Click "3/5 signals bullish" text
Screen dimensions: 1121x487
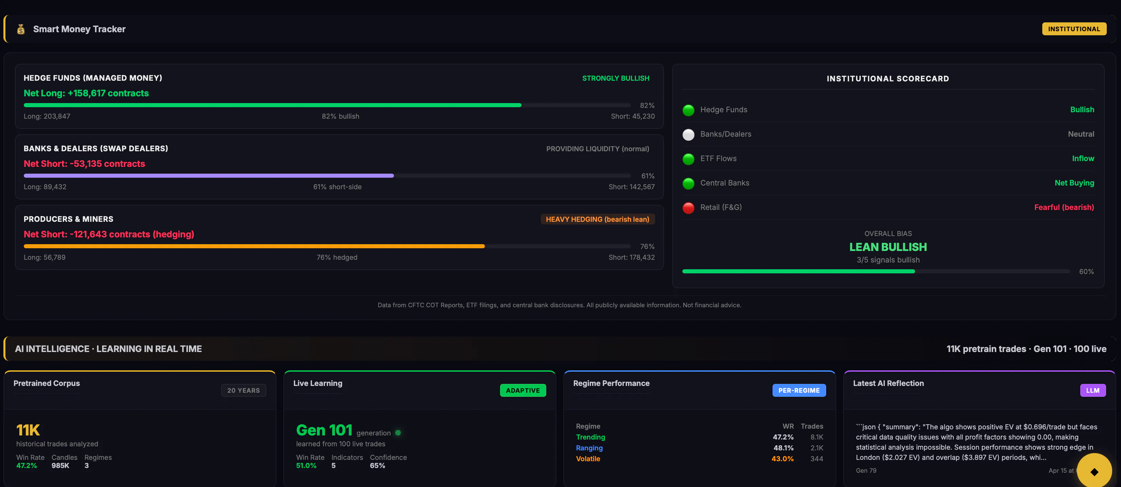pyautogui.click(x=888, y=259)
